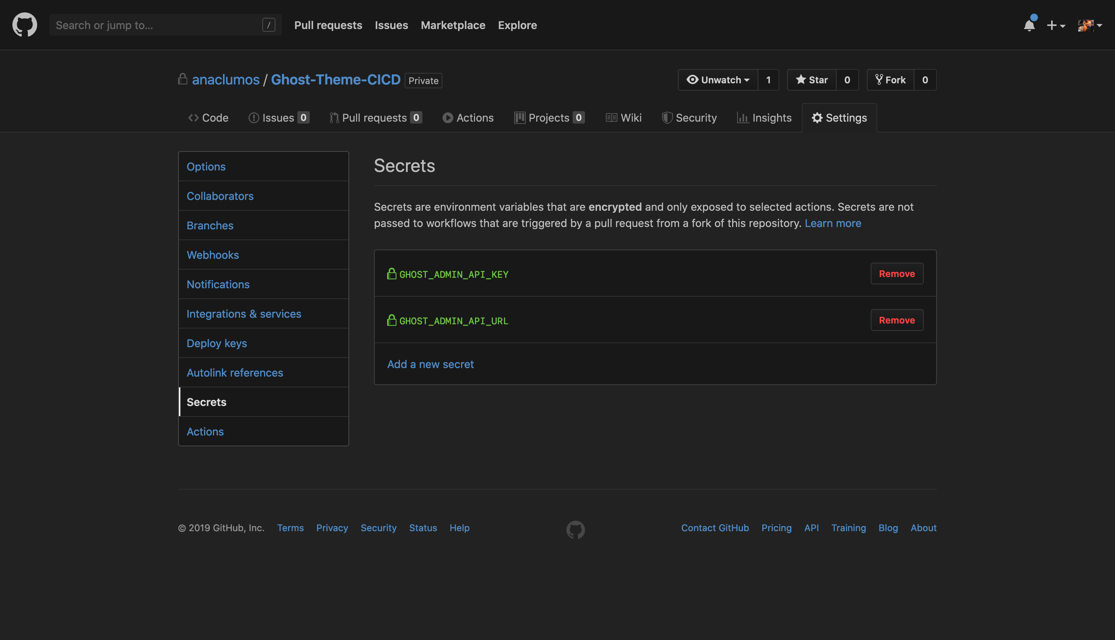Open the Insights tab
The height and width of the screenshot is (640, 1115).
[x=764, y=118]
